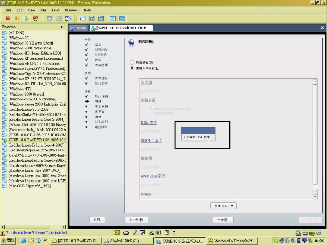Take a snapshot using the toolbar snapshot icon
This screenshot has height=245, width=327.
click(x=49, y=18)
